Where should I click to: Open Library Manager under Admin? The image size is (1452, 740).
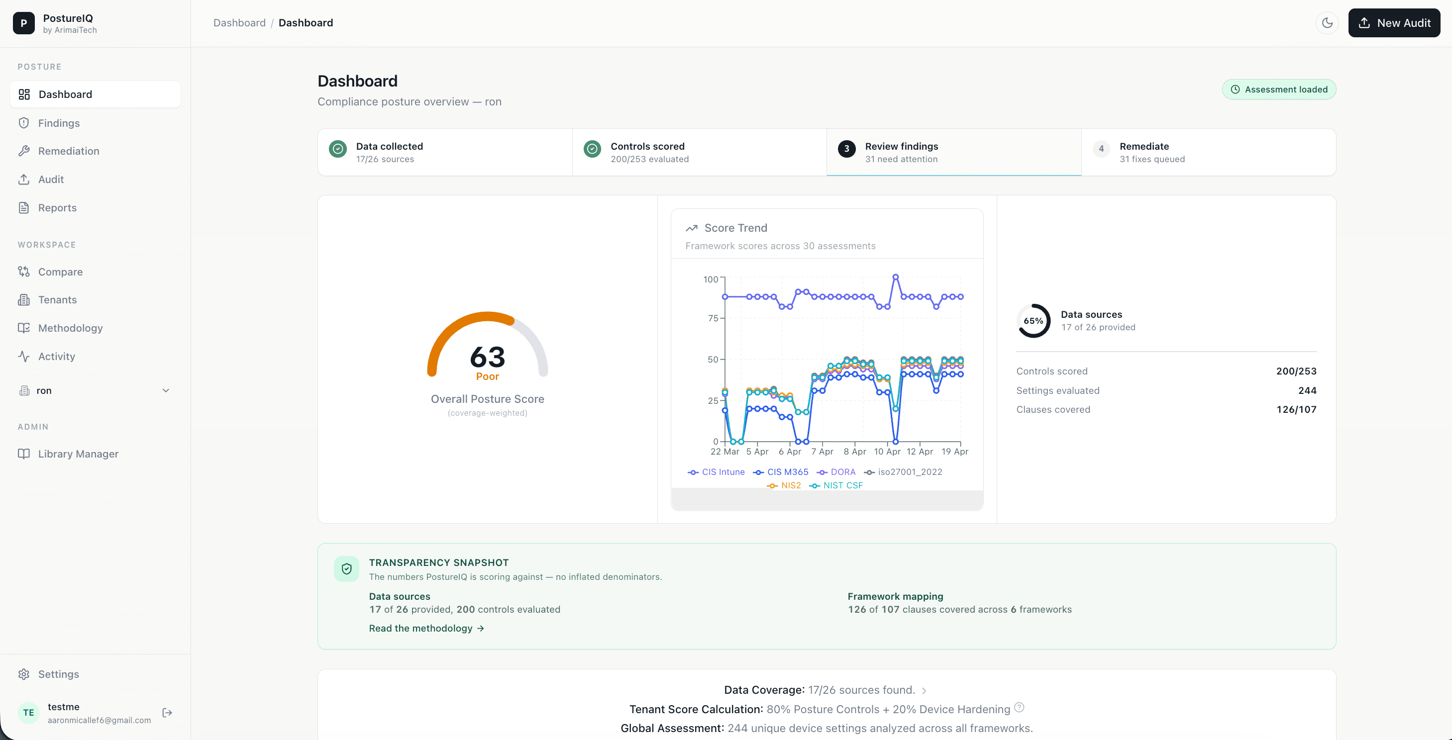tap(95, 454)
